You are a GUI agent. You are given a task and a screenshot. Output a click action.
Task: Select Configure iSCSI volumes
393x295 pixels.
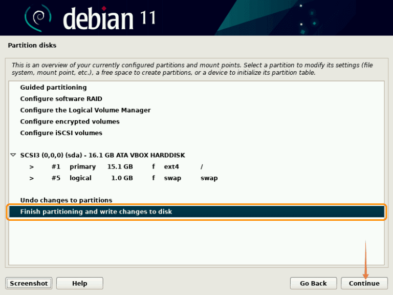[61, 133]
